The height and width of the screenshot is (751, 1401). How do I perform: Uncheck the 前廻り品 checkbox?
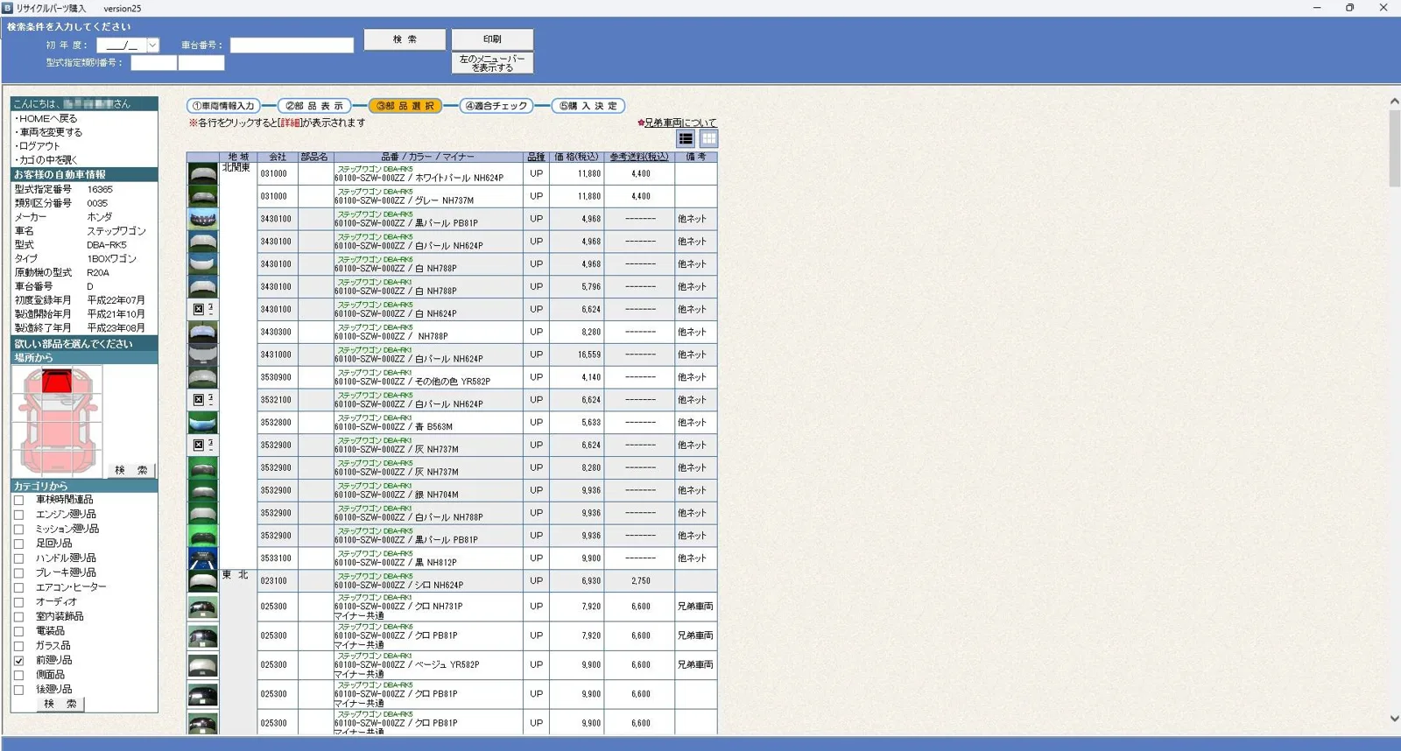point(18,661)
